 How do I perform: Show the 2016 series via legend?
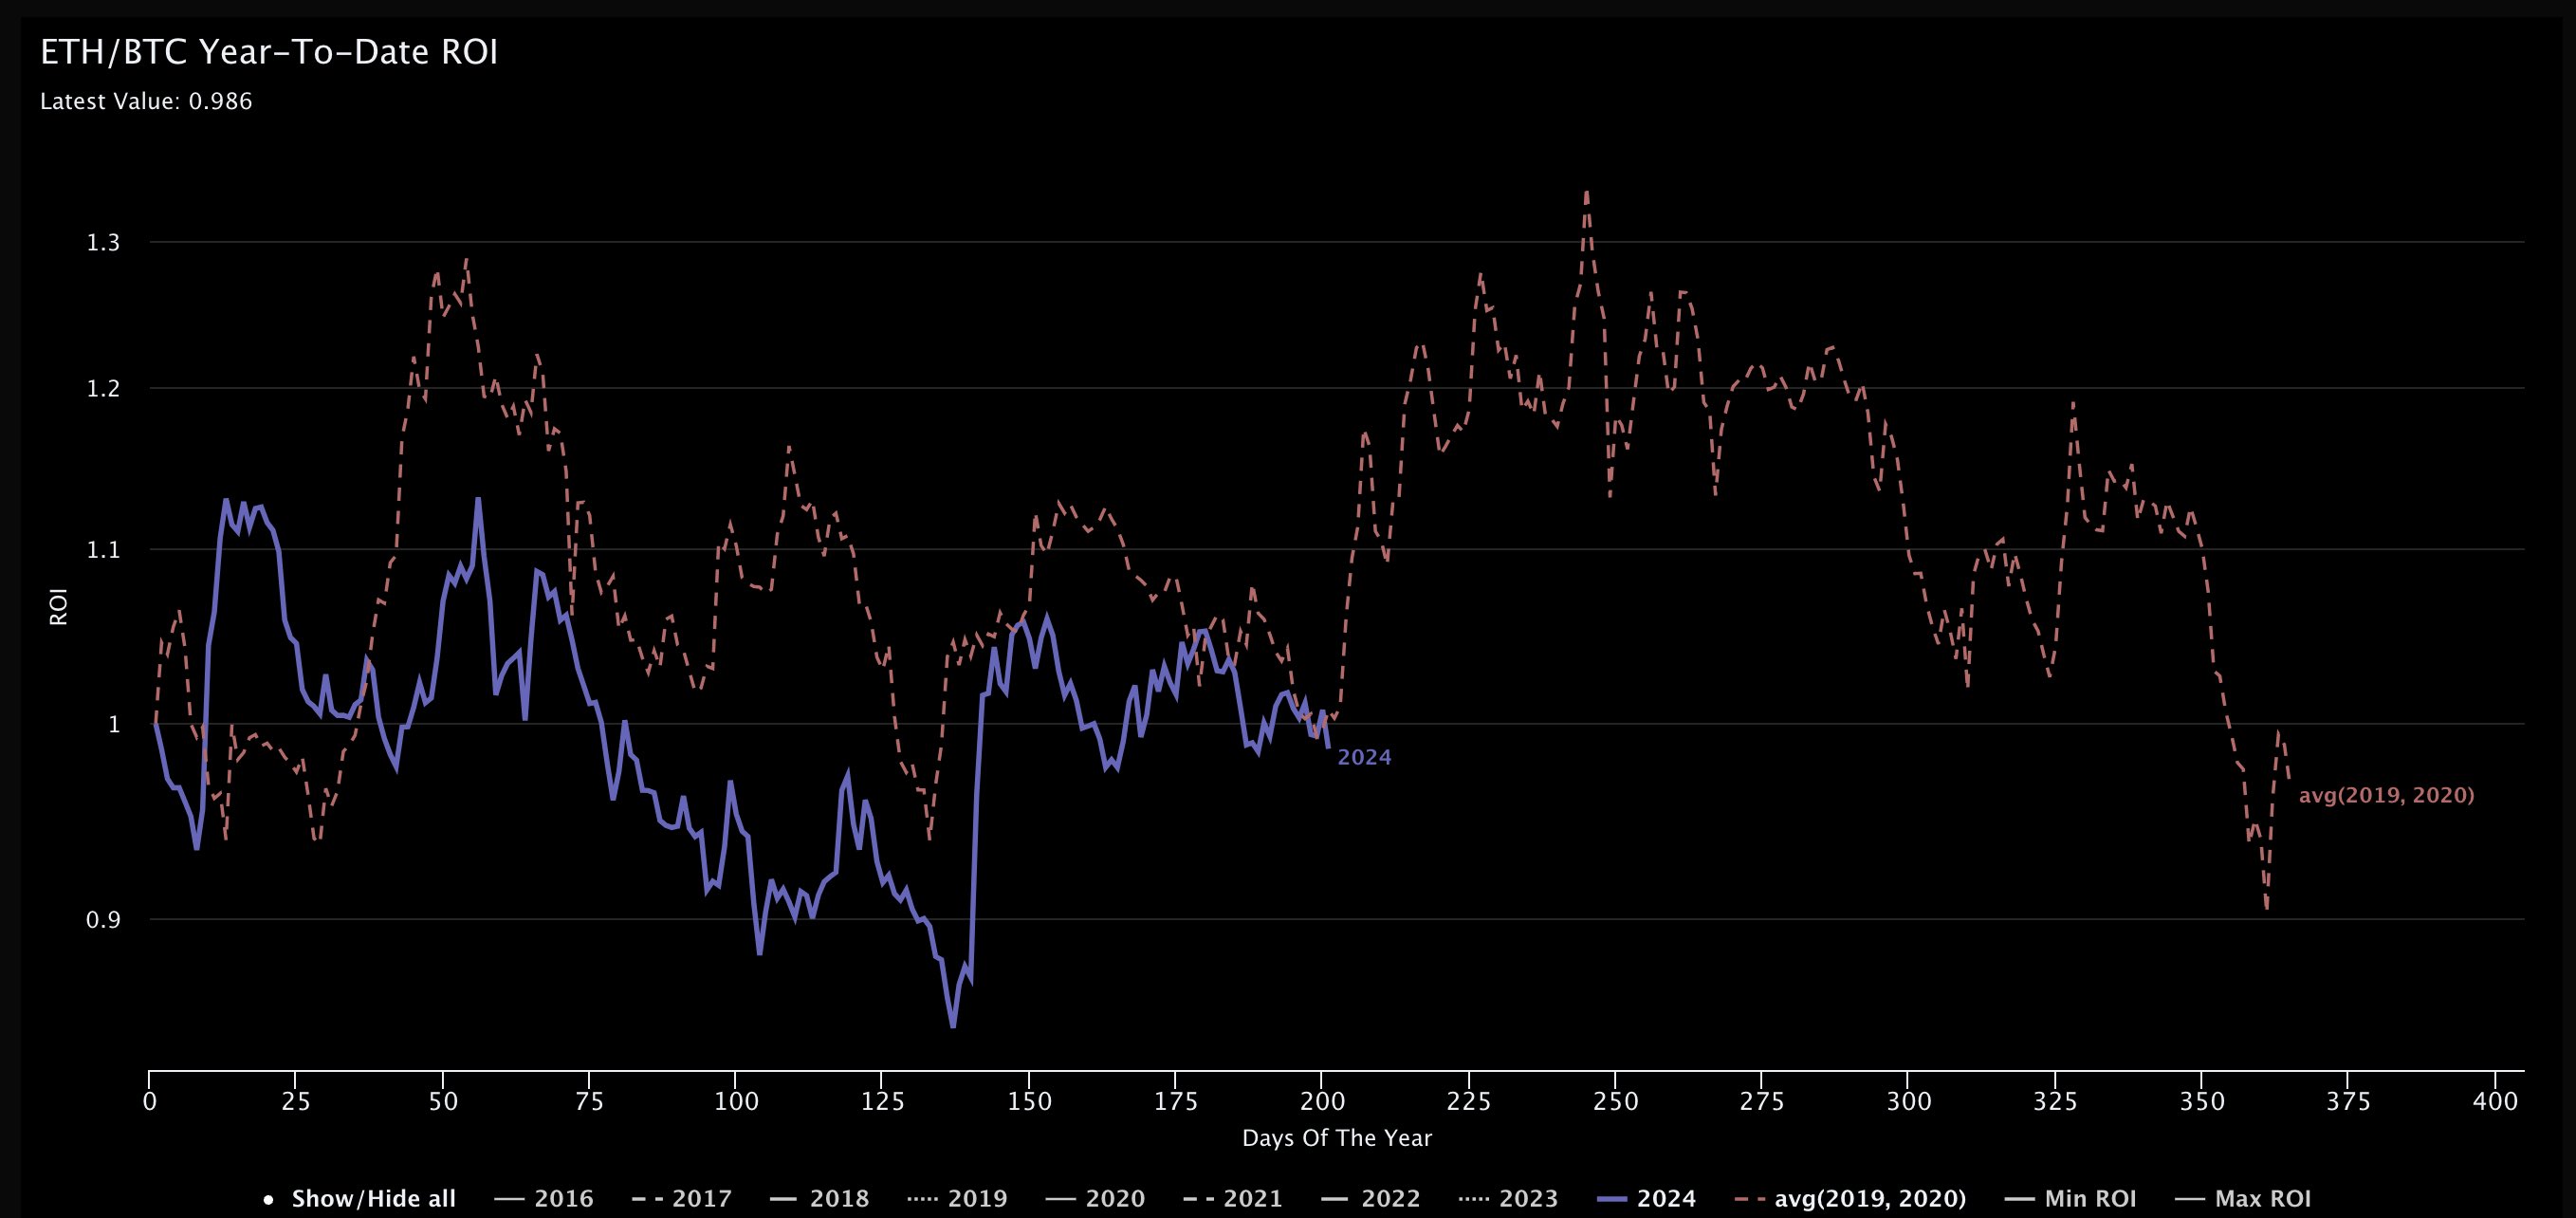click(563, 1198)
